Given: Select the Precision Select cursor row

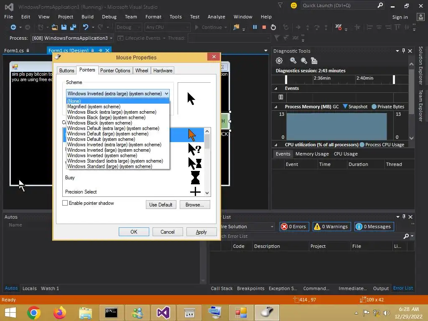Looking at the screenshot, I should [x=133, y=191].
